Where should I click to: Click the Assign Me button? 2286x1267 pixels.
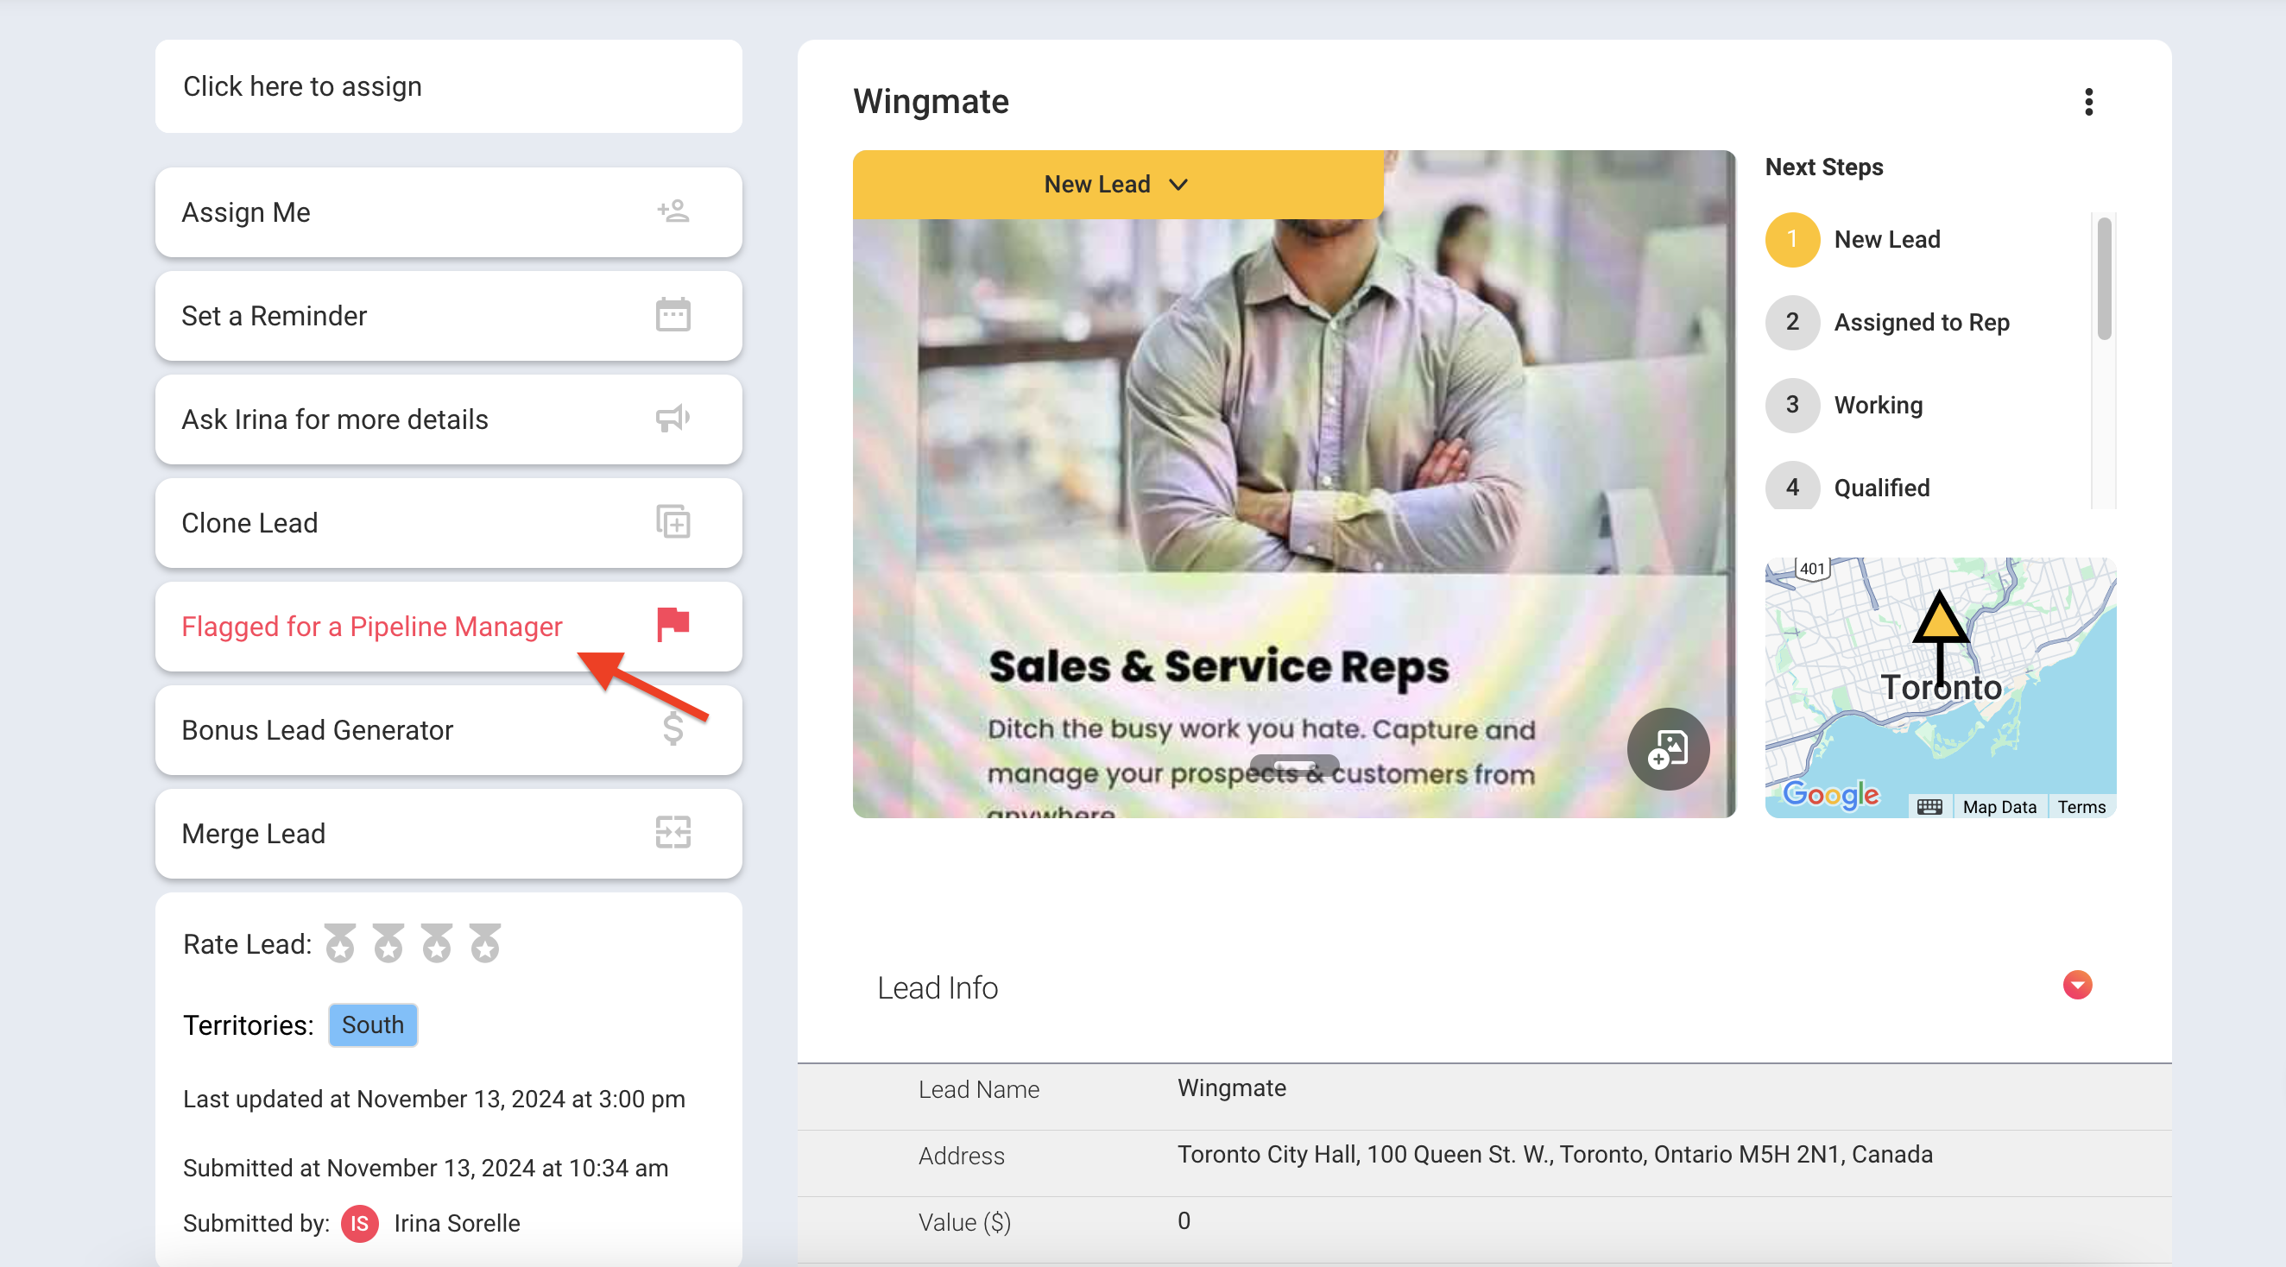click(448, 212)
